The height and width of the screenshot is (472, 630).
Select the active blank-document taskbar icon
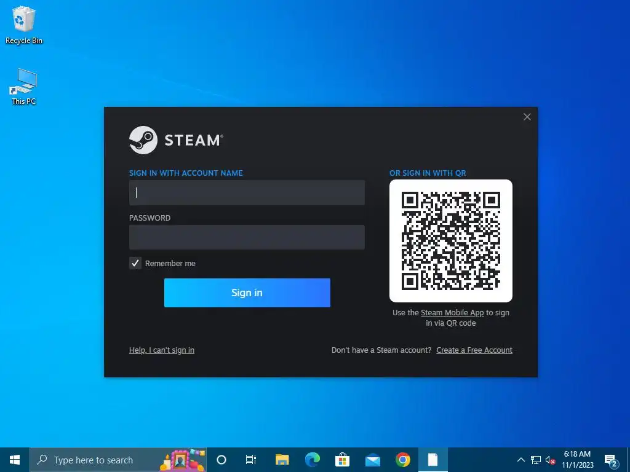coord(433,460)
